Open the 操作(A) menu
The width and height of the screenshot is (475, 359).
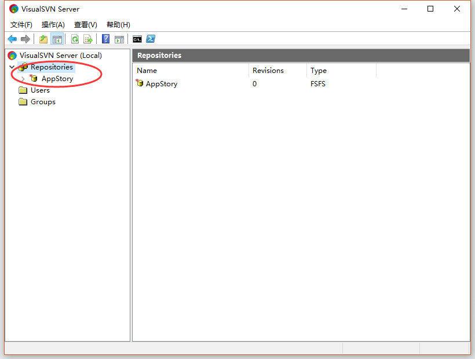point(53,24)
